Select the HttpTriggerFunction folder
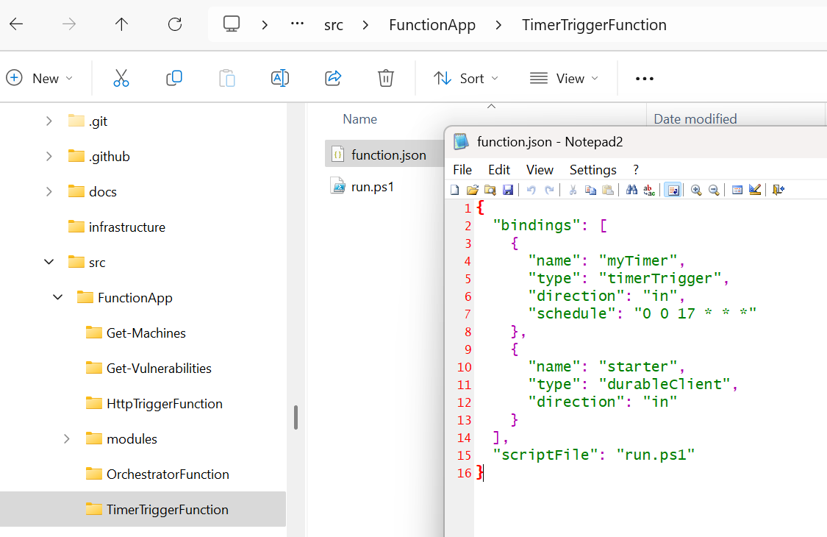Image resolution: width=827 pixels, height=537 pixels. (154, 403)
